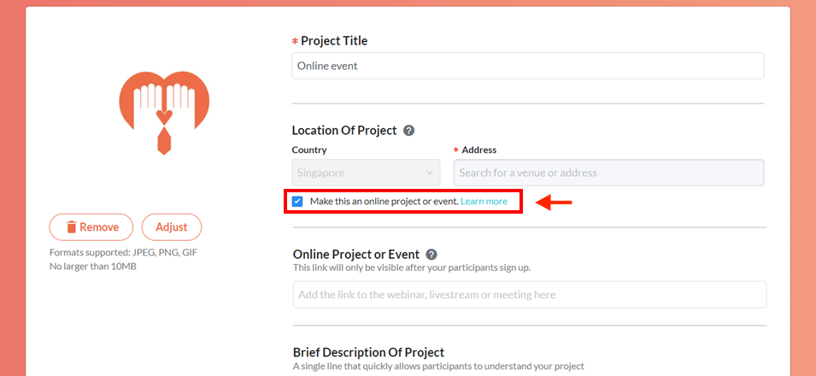816x376 pixels.
Task: Click the Country label above the dropdown
Action: 309,150
